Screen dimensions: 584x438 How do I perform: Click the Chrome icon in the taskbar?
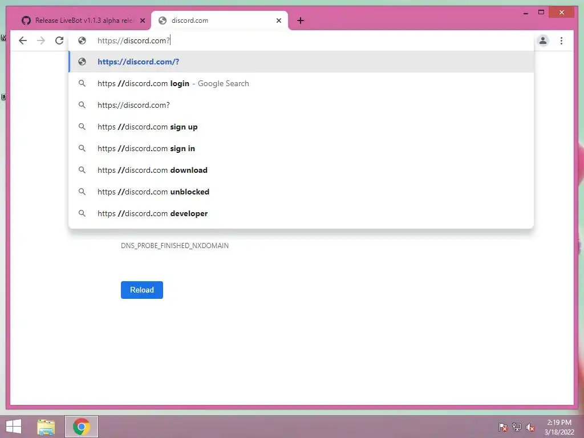point(82,427)
